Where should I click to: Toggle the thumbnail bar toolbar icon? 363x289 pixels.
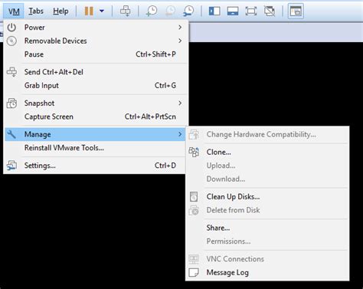[x=233, y=11]
